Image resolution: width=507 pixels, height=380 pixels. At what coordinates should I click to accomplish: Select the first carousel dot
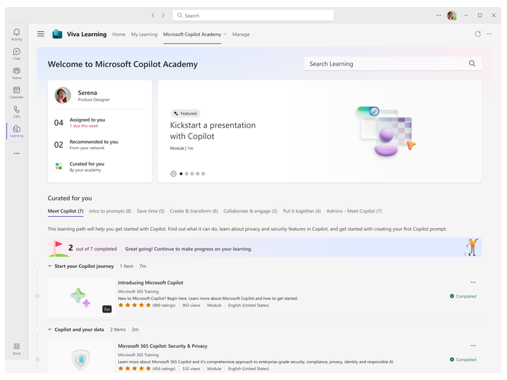click(181, 174)
